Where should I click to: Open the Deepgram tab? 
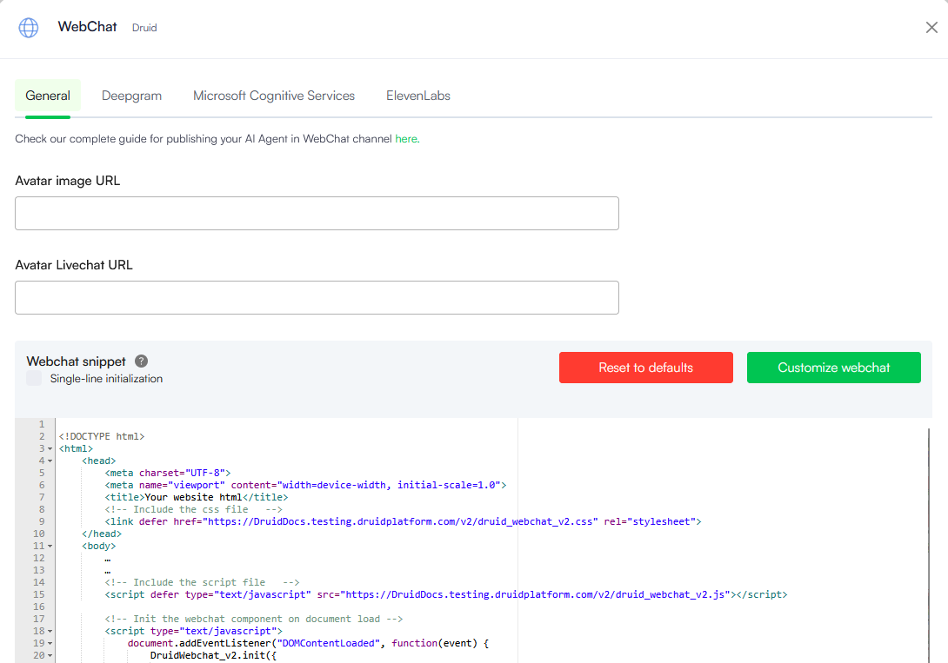pos(131,96)
